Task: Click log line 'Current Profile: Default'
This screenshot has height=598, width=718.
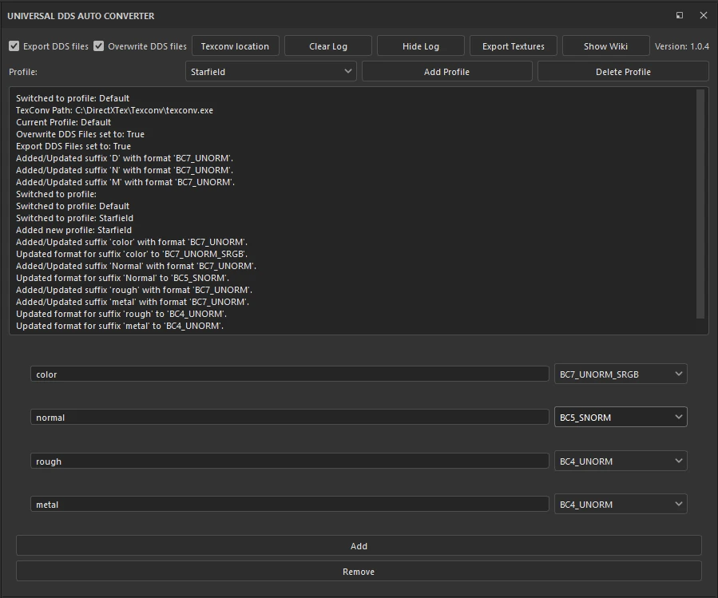Action: coord(63,122)
